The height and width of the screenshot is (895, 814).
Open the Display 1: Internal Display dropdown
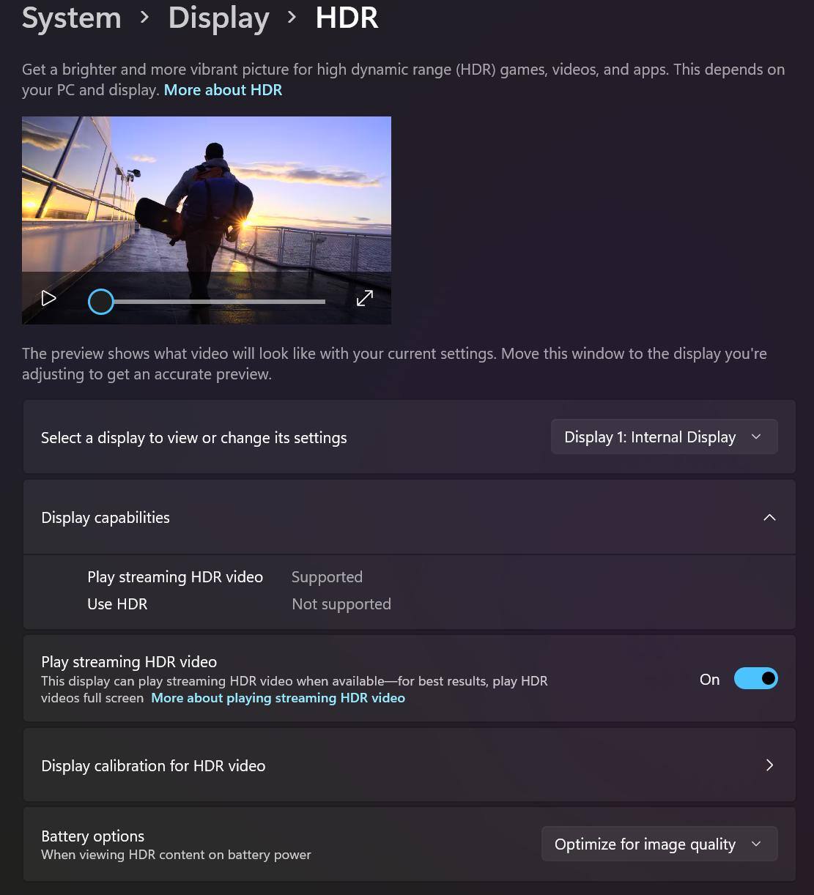[649, 437]
